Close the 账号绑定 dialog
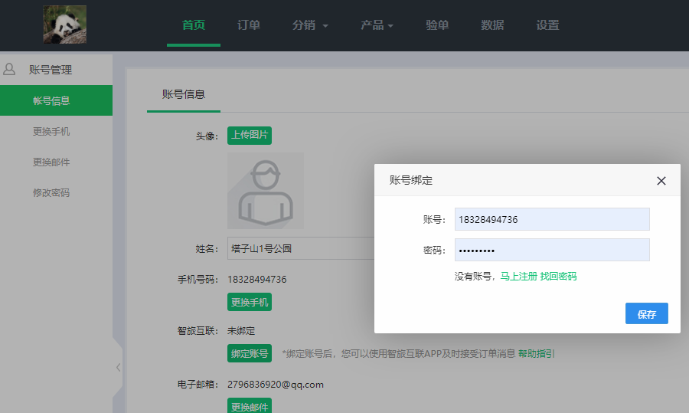Viewport: 689px width, 413px height. coord(661,181)
